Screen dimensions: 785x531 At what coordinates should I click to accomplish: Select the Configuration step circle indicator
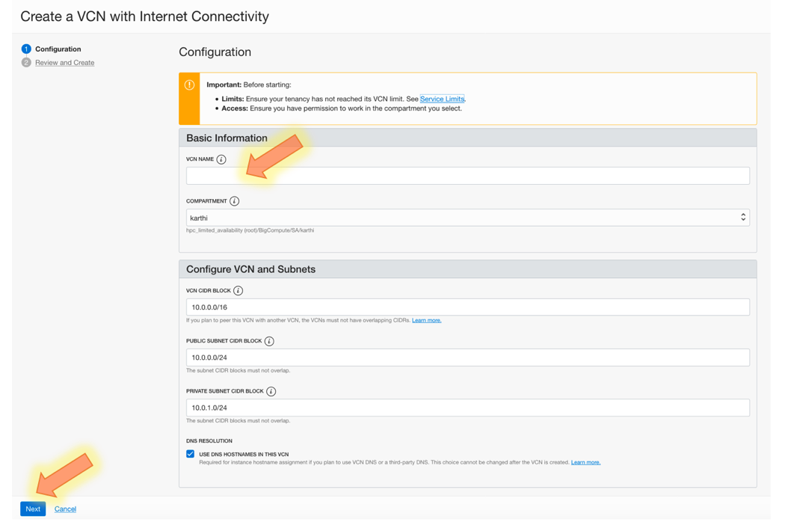(26, 48)
